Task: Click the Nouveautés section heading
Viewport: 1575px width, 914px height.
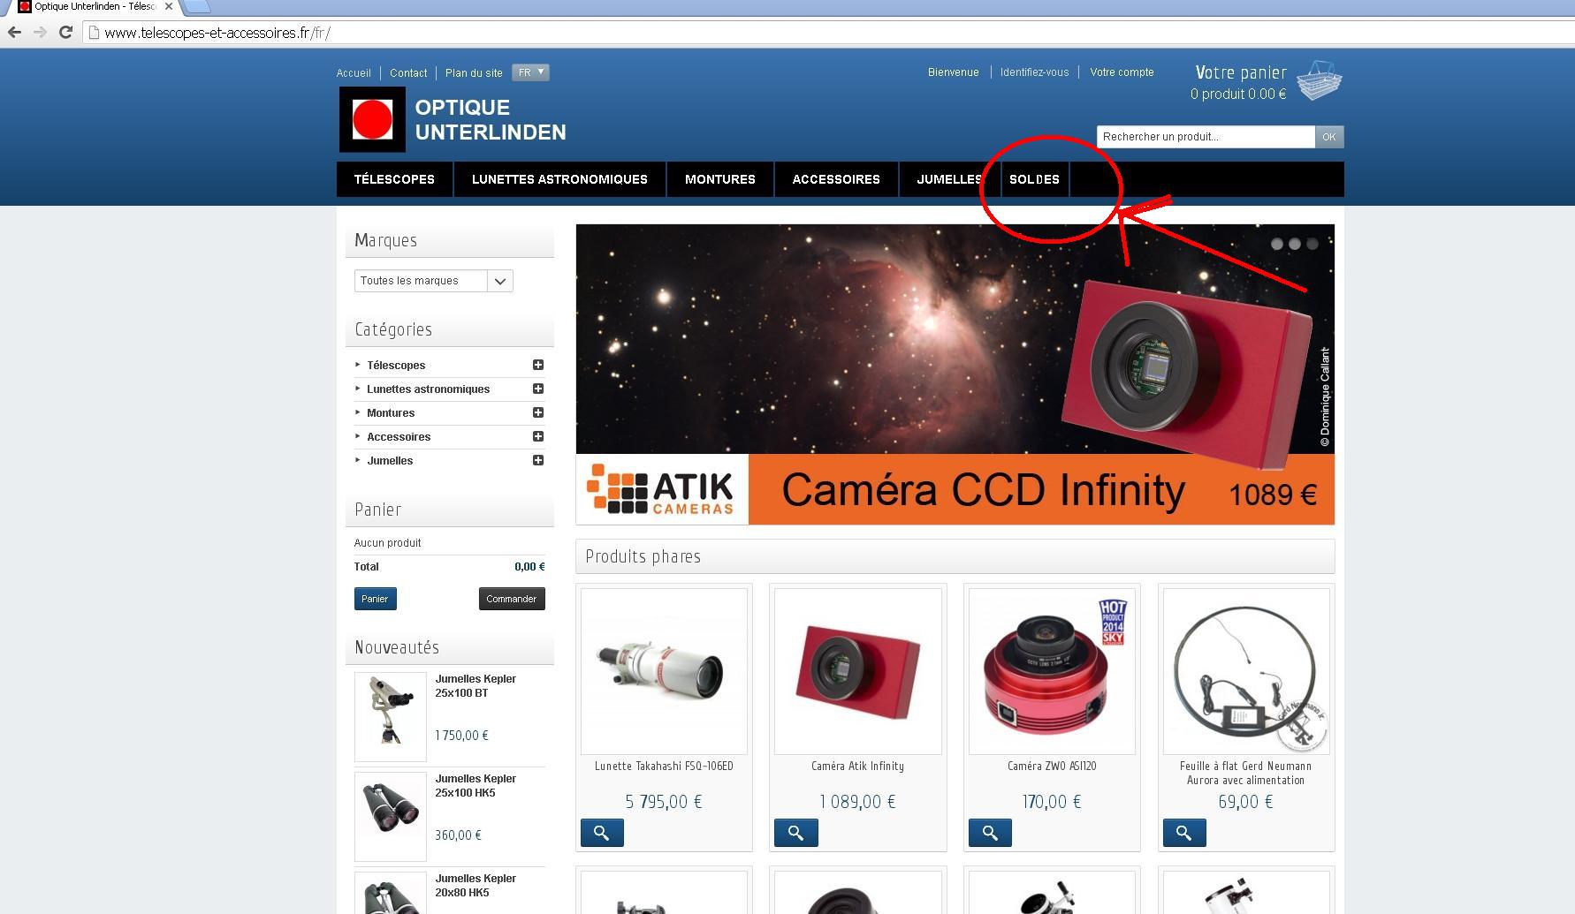Action: (x=397, y=647)
